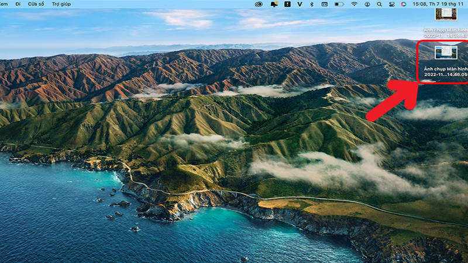This screenshot has height=263, width=468.
Task: Click the exclamation mark menu bar icon
Action: pos(287,4)
